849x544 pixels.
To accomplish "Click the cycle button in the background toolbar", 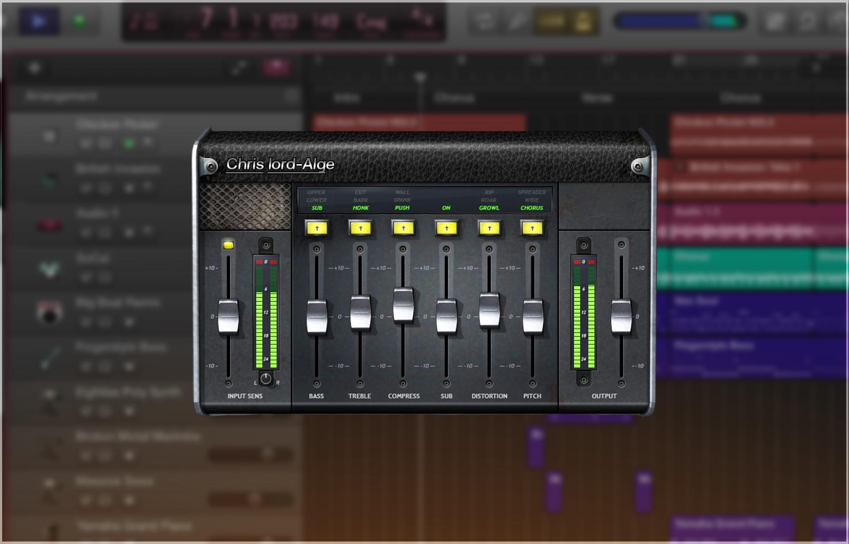I will tap(484, 21).
